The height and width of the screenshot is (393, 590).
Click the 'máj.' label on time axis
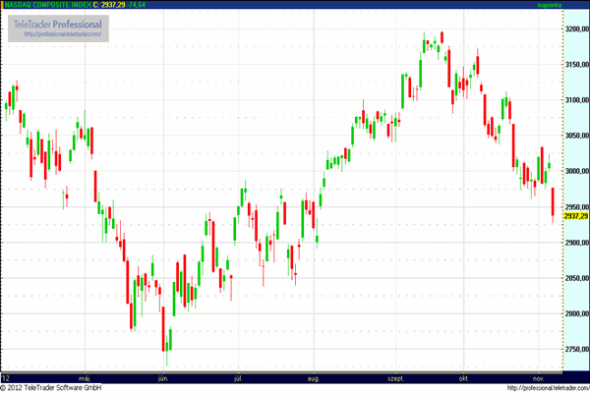coord(86,377)
